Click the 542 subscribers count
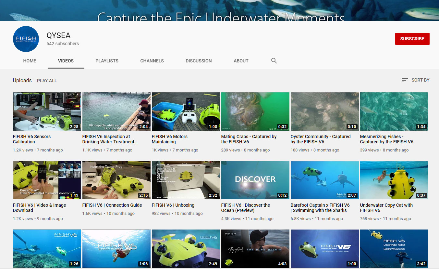Image resolution: width=439 pixels, height=275 pixels. click(x=63, y=44)
